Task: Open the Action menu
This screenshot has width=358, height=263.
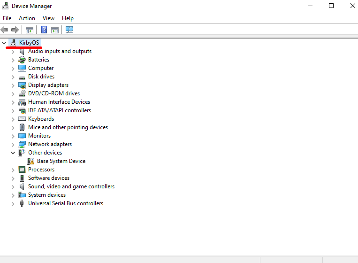Action: 27,18
